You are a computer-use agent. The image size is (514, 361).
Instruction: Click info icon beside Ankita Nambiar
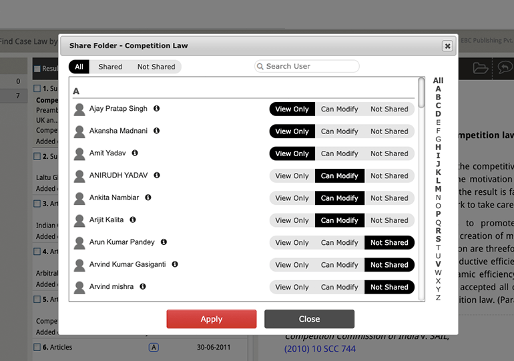(x=148, y=198)
